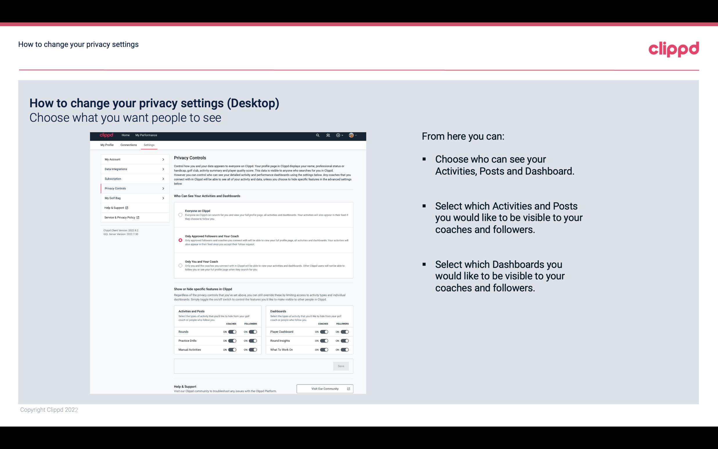
Task: Click the My Performance navigation icon
Action: pyautogui.click(x=146, y=135)
